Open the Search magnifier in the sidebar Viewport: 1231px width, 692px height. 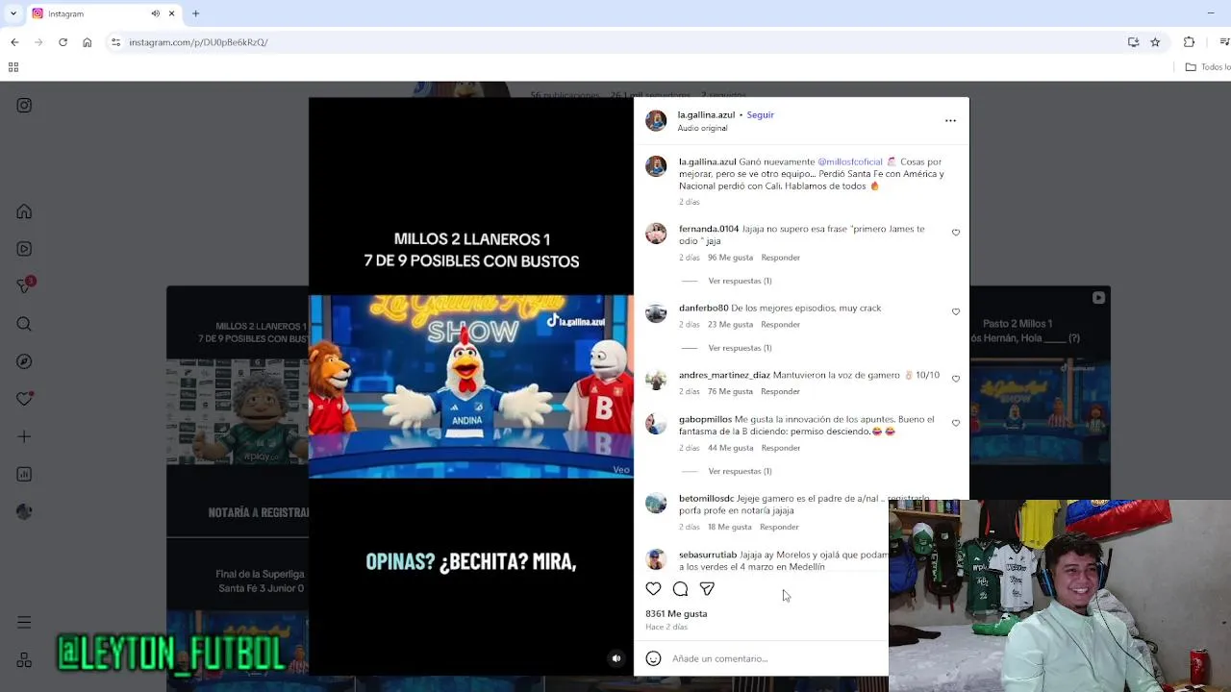24,324
